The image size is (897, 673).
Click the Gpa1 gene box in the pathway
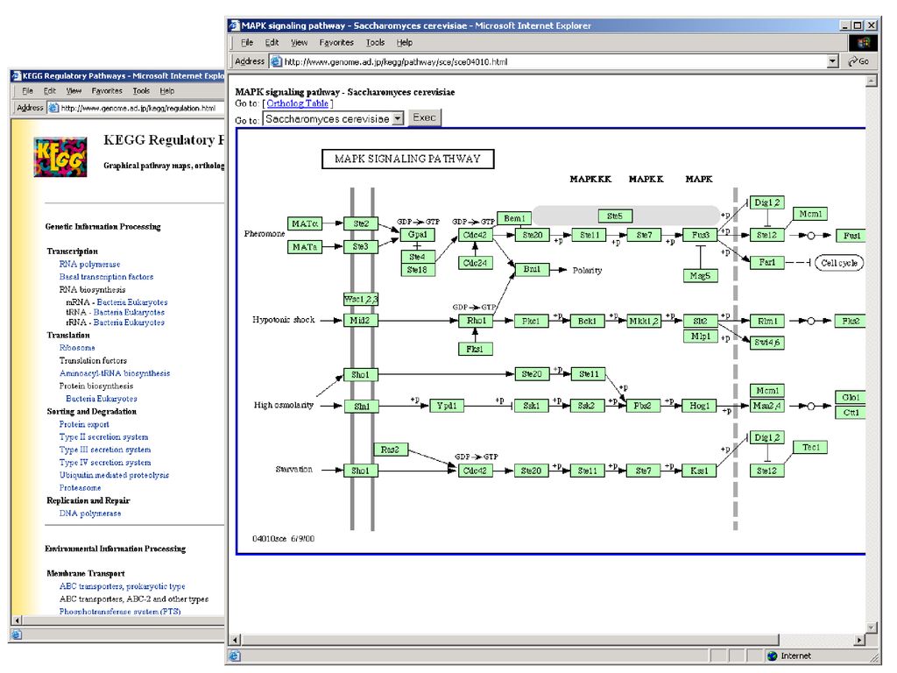418,235
